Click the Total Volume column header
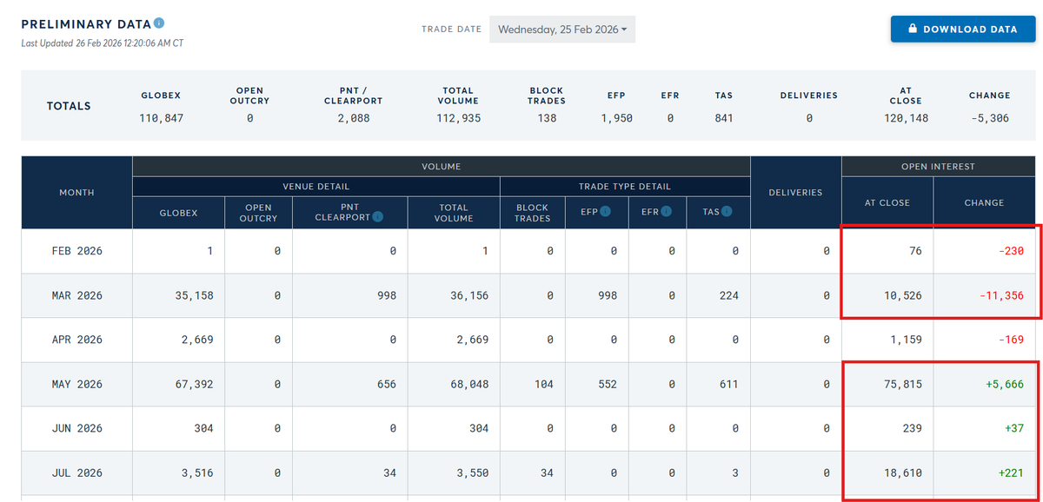 454,213
